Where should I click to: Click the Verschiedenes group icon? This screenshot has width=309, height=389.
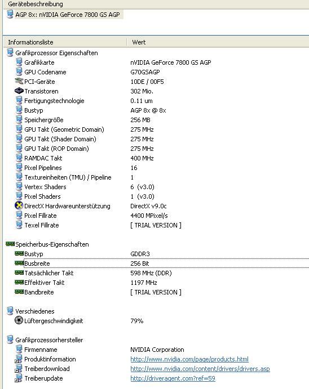[10, 311]
